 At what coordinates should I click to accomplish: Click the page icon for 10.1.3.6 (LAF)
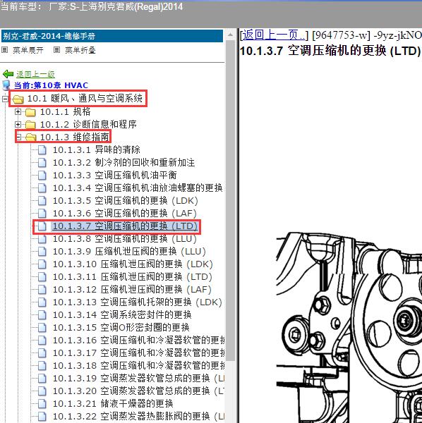click(42, 213)
